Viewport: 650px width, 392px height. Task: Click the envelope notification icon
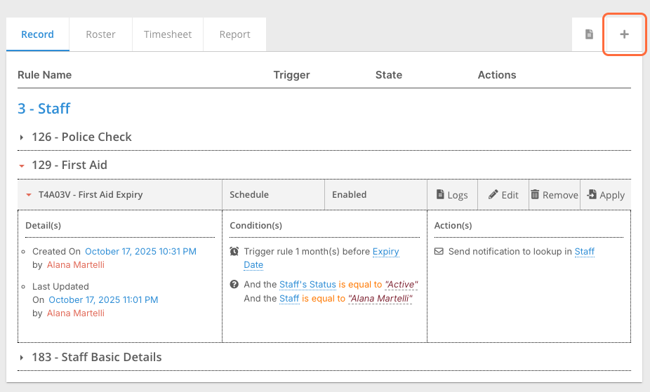pyautogui.click(x=439, y=251)
